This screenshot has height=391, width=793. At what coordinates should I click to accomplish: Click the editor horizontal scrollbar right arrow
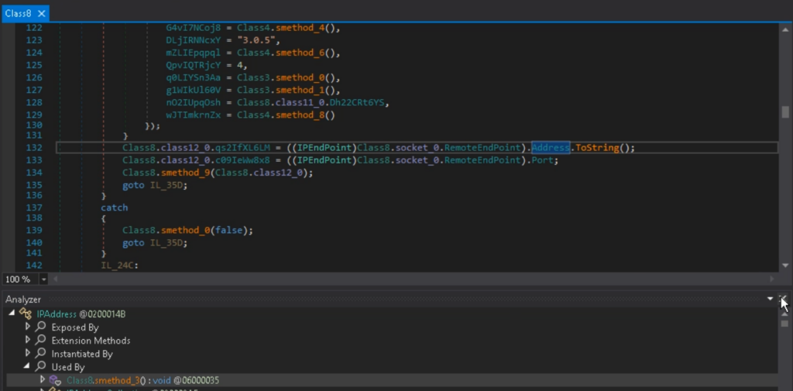click(772, 279)
